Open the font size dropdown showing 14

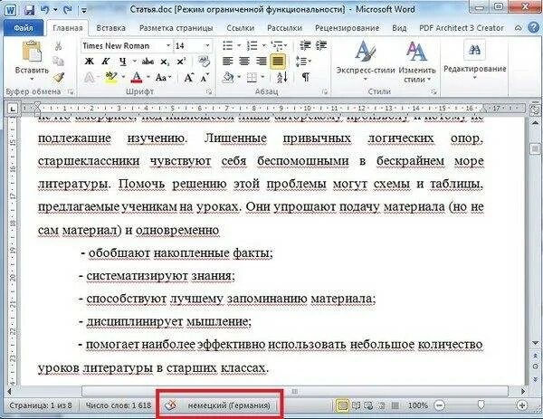(x=207, y=46)
